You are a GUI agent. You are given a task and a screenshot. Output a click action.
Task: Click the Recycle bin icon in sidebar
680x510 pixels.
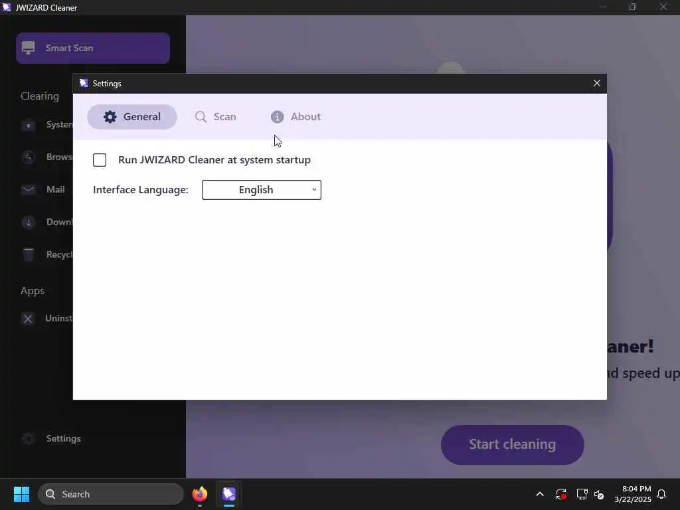(29, 254)
